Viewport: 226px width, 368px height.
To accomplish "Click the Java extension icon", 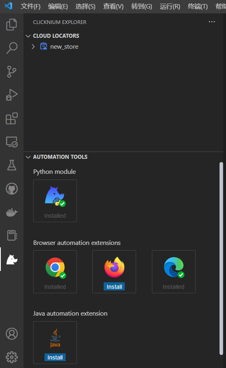I will (x=55, y=338).
